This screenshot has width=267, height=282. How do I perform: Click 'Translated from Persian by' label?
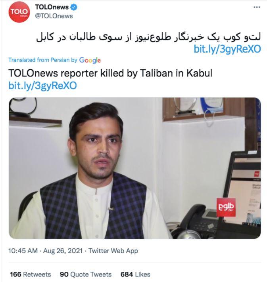tap(43, 60)
